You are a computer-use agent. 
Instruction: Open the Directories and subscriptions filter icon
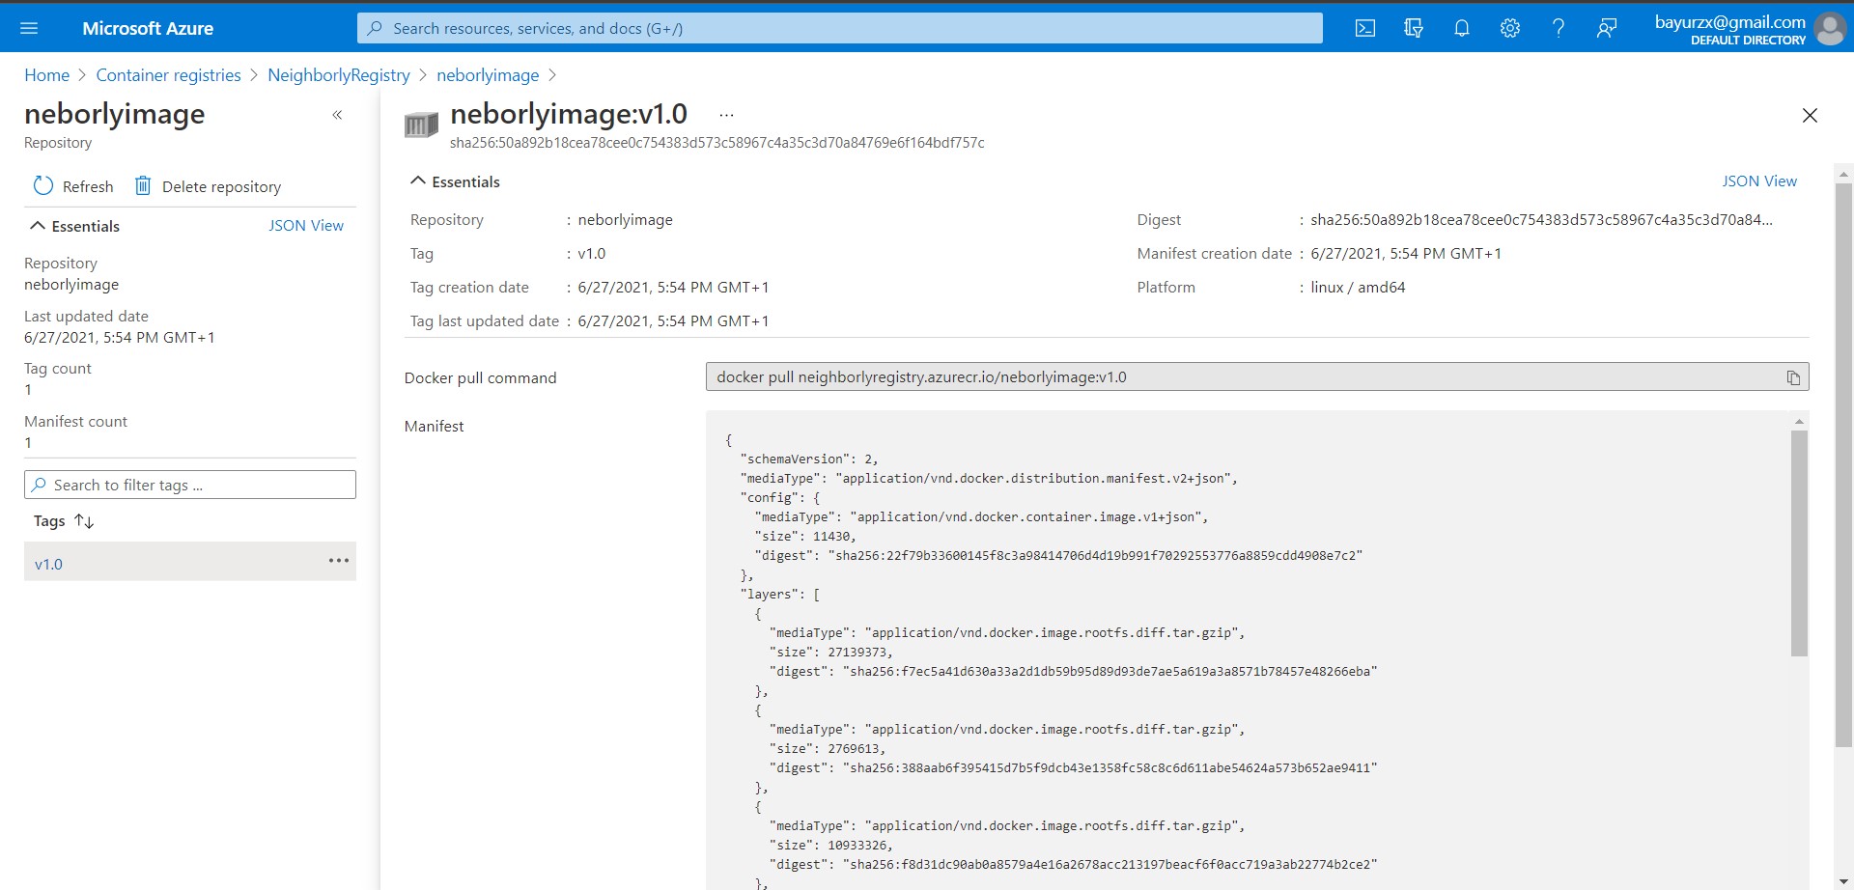click(1414, 28)
